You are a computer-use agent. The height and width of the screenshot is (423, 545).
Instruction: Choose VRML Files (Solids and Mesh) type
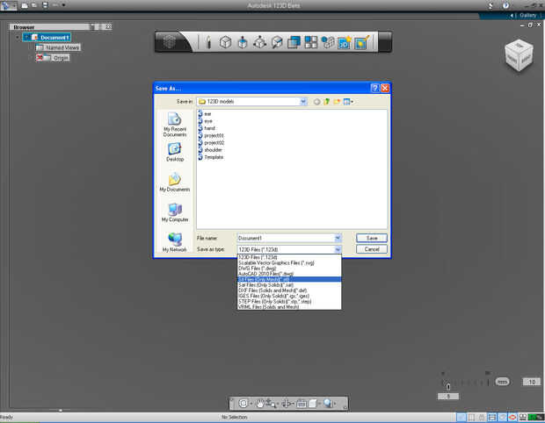point(289,307)
